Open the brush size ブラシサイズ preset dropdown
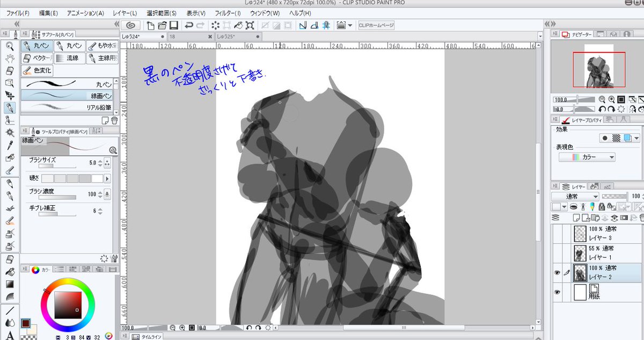 (x=107, y=163)
